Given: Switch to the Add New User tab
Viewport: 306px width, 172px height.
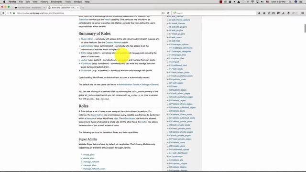Looking at the screenshot, I should tap(30, 8).
